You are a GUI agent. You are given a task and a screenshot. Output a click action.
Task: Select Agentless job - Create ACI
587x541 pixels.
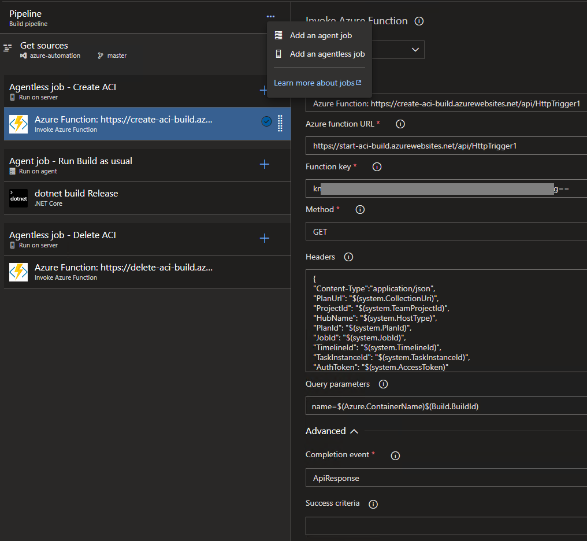click(147, 91)
